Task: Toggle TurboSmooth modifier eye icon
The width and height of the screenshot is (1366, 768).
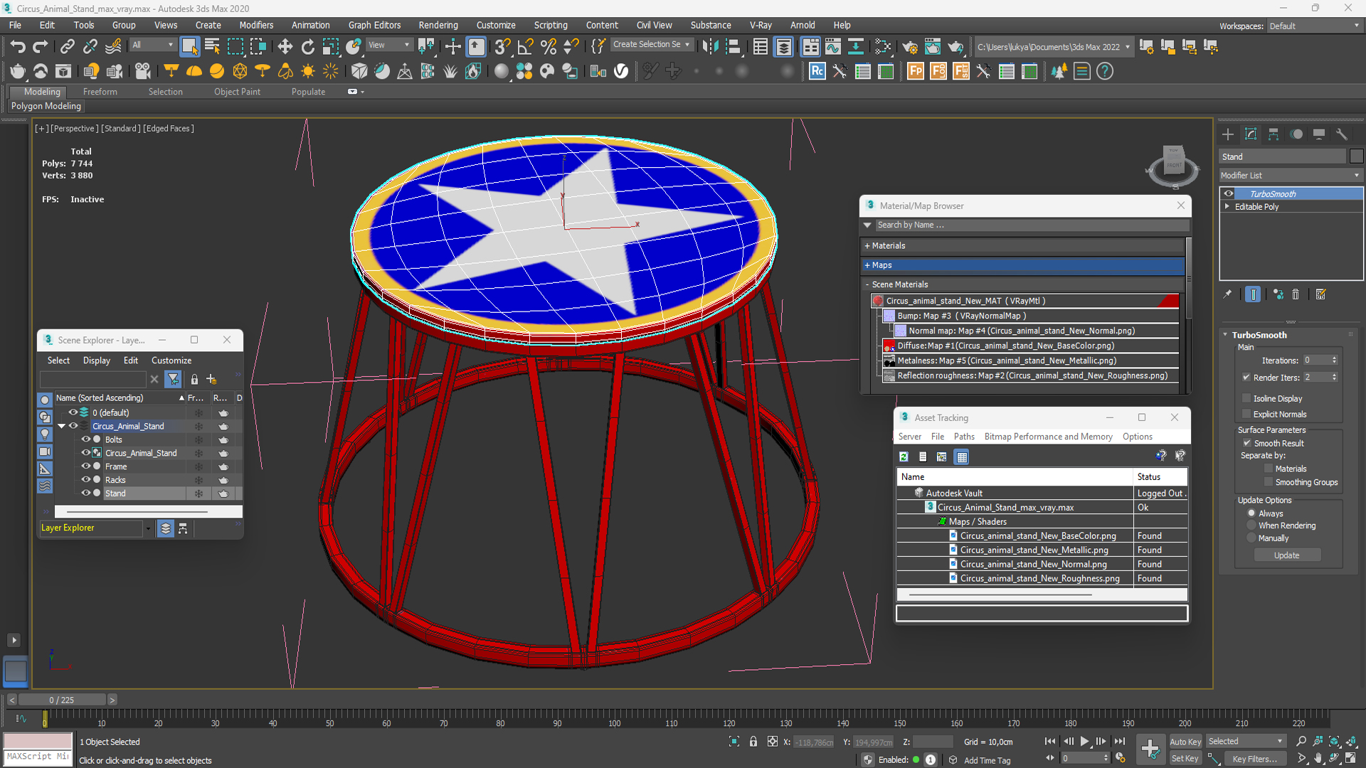Action: coord(1229,193)
